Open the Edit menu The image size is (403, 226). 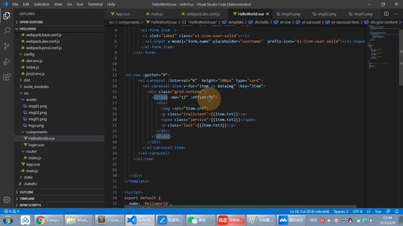click(x=26, y=4)
